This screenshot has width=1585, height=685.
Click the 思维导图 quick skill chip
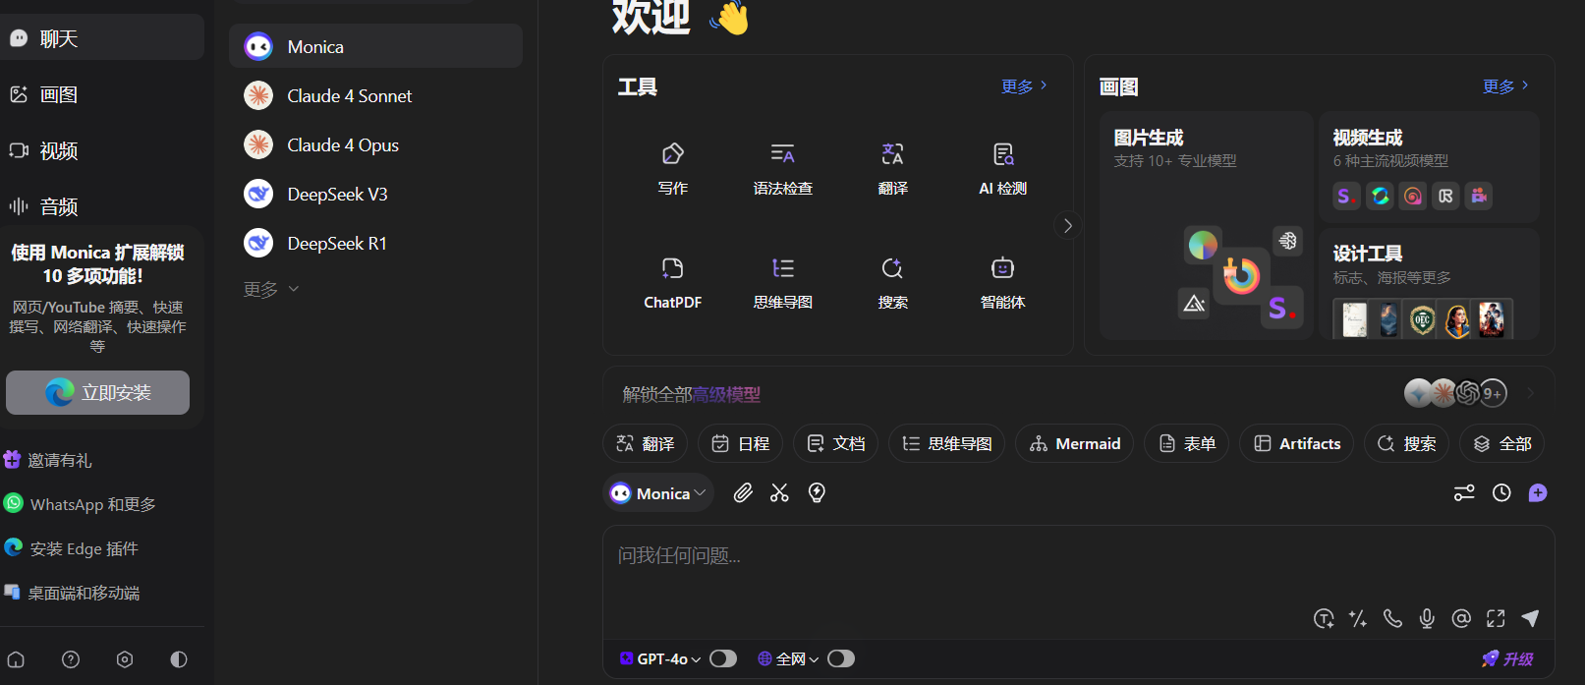(x=946, y=443)
